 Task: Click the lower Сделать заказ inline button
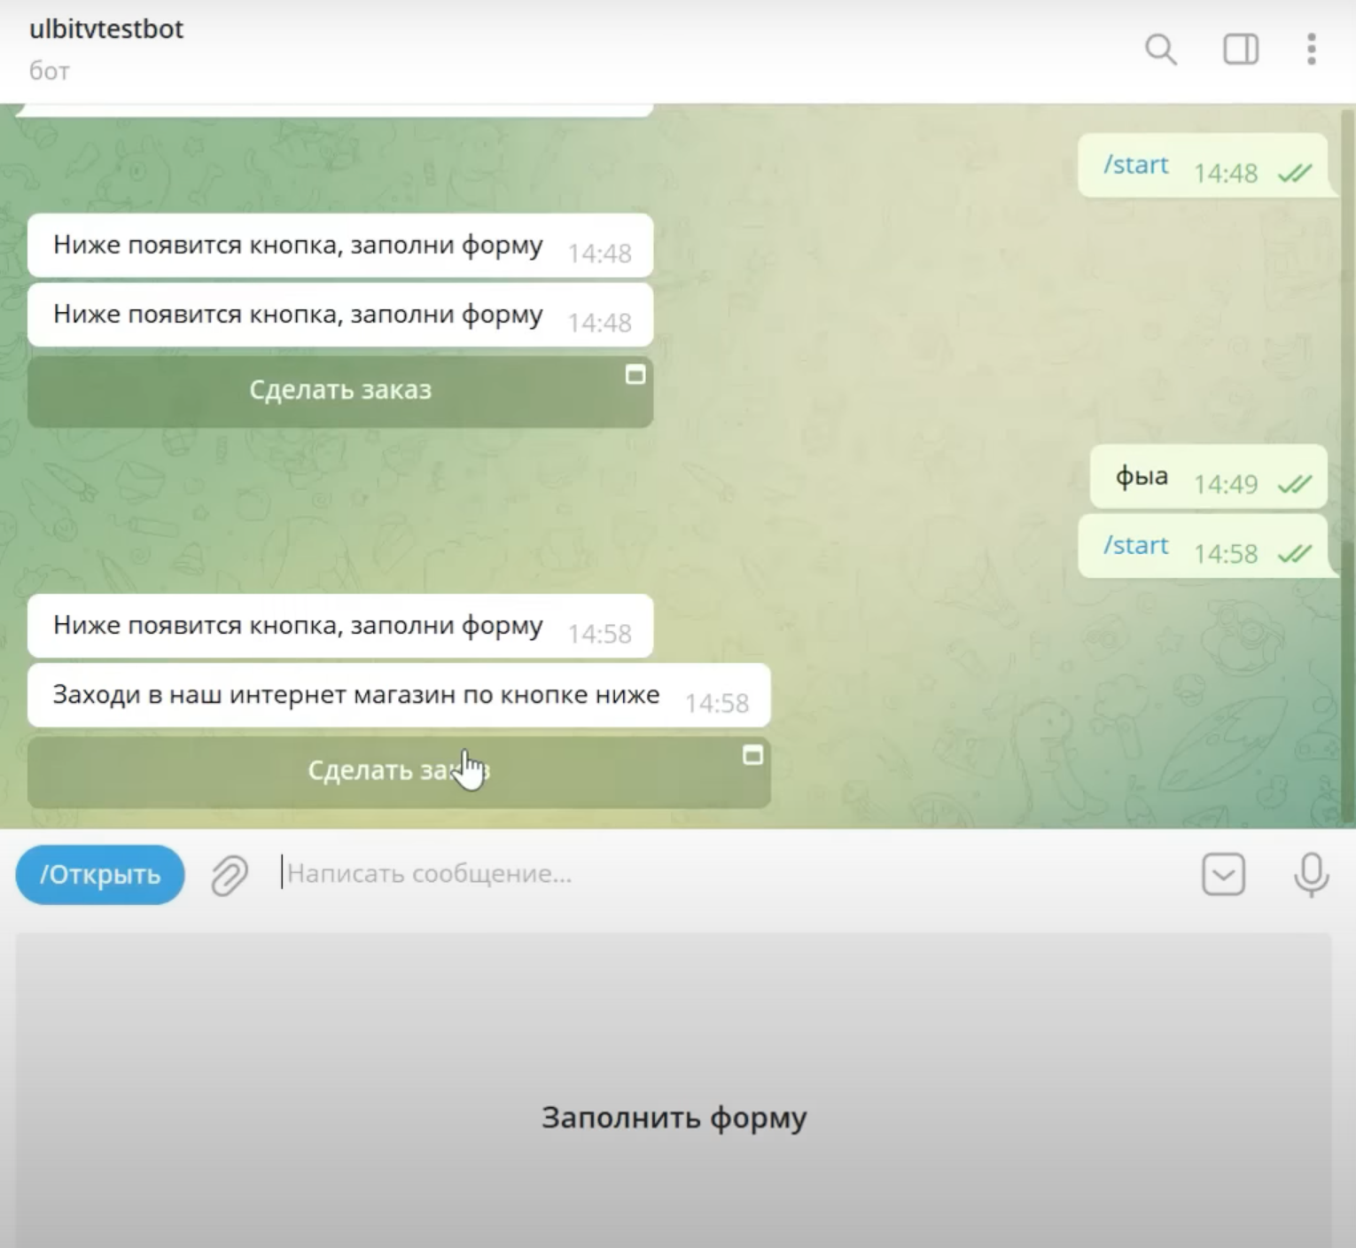click(x=399, y=771)
